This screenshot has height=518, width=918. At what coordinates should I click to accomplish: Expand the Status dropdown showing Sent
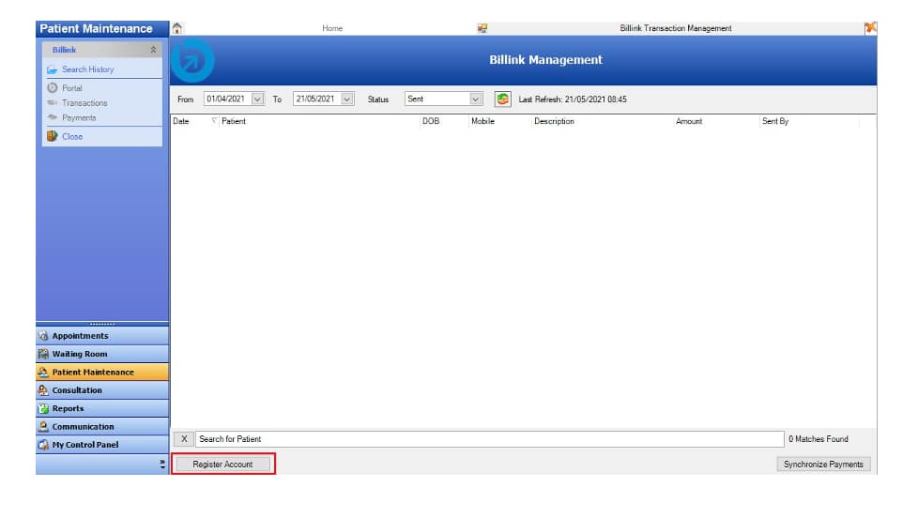[475, 99]
